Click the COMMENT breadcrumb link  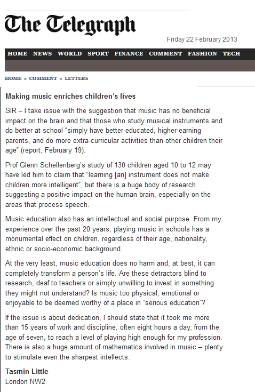pyautogui.click(x=43, y=78)
